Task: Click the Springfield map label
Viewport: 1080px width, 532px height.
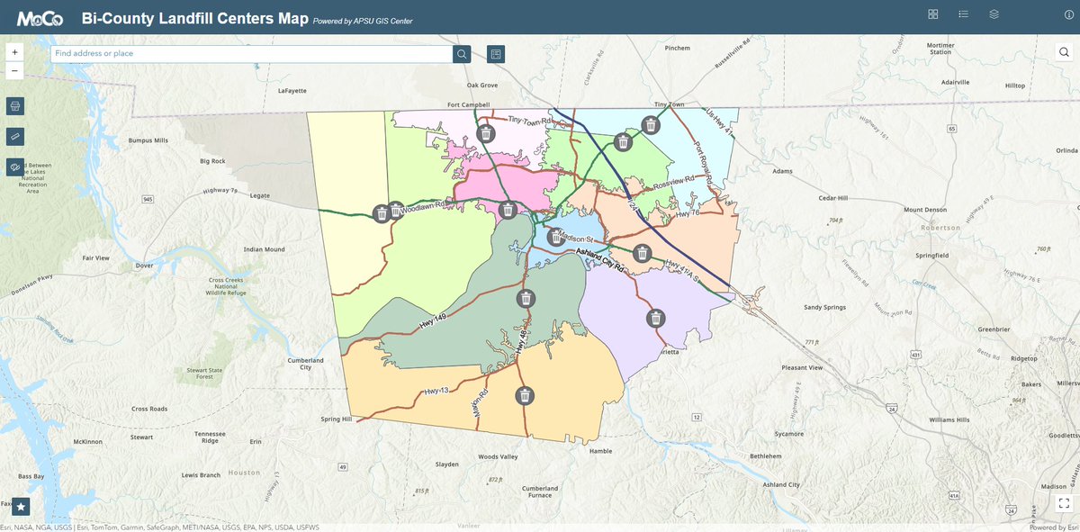Action: tap(932, 256)
